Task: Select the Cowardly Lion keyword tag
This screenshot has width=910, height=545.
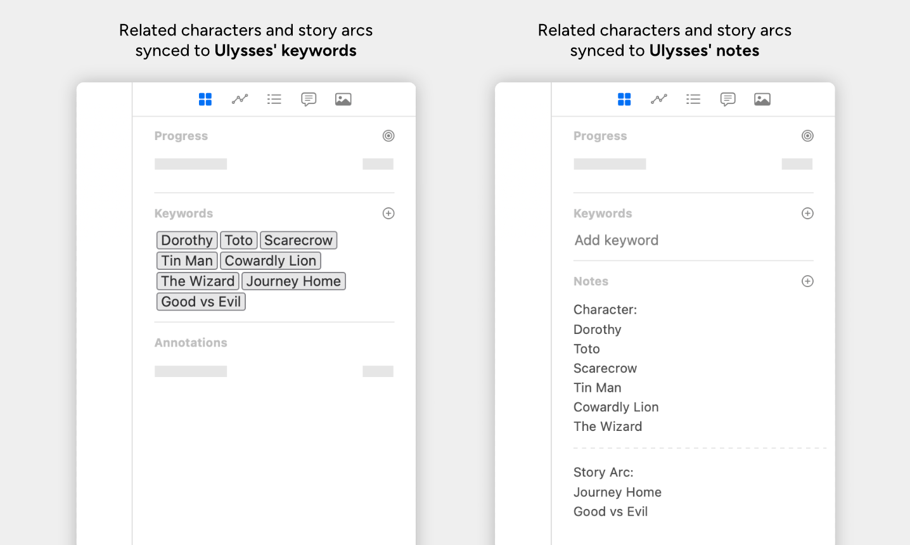Action: (x=271, y=260)
